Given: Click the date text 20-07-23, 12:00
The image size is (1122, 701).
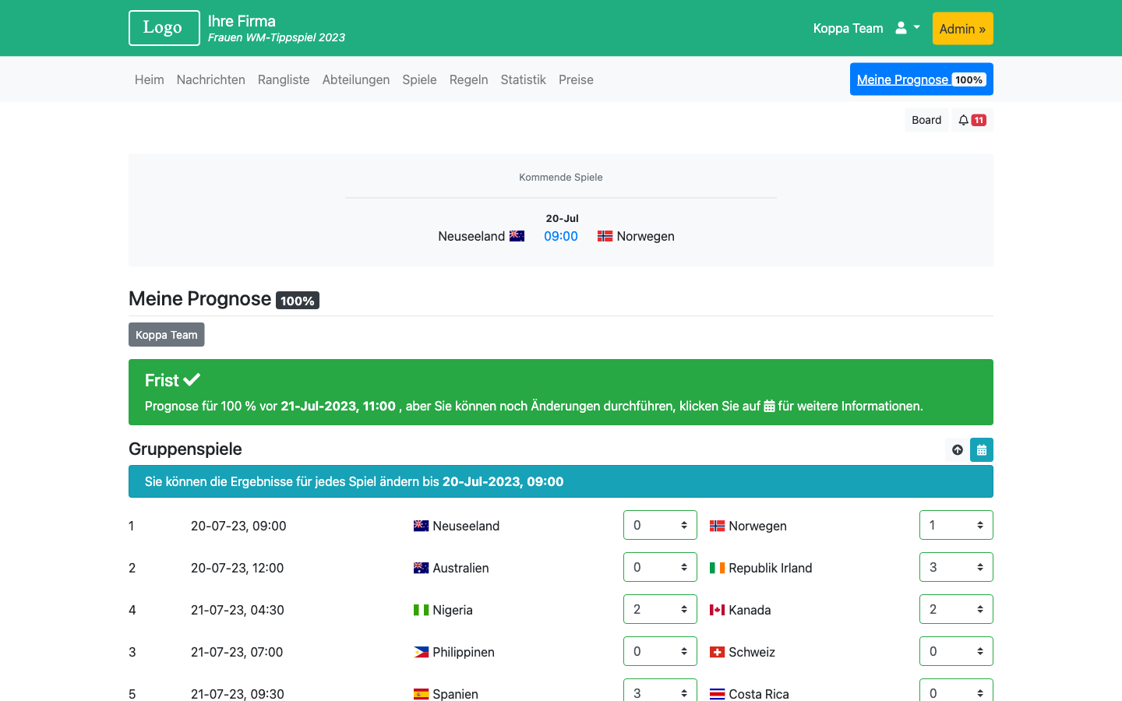Looking at the screenshot, I should tap(238, 568).
